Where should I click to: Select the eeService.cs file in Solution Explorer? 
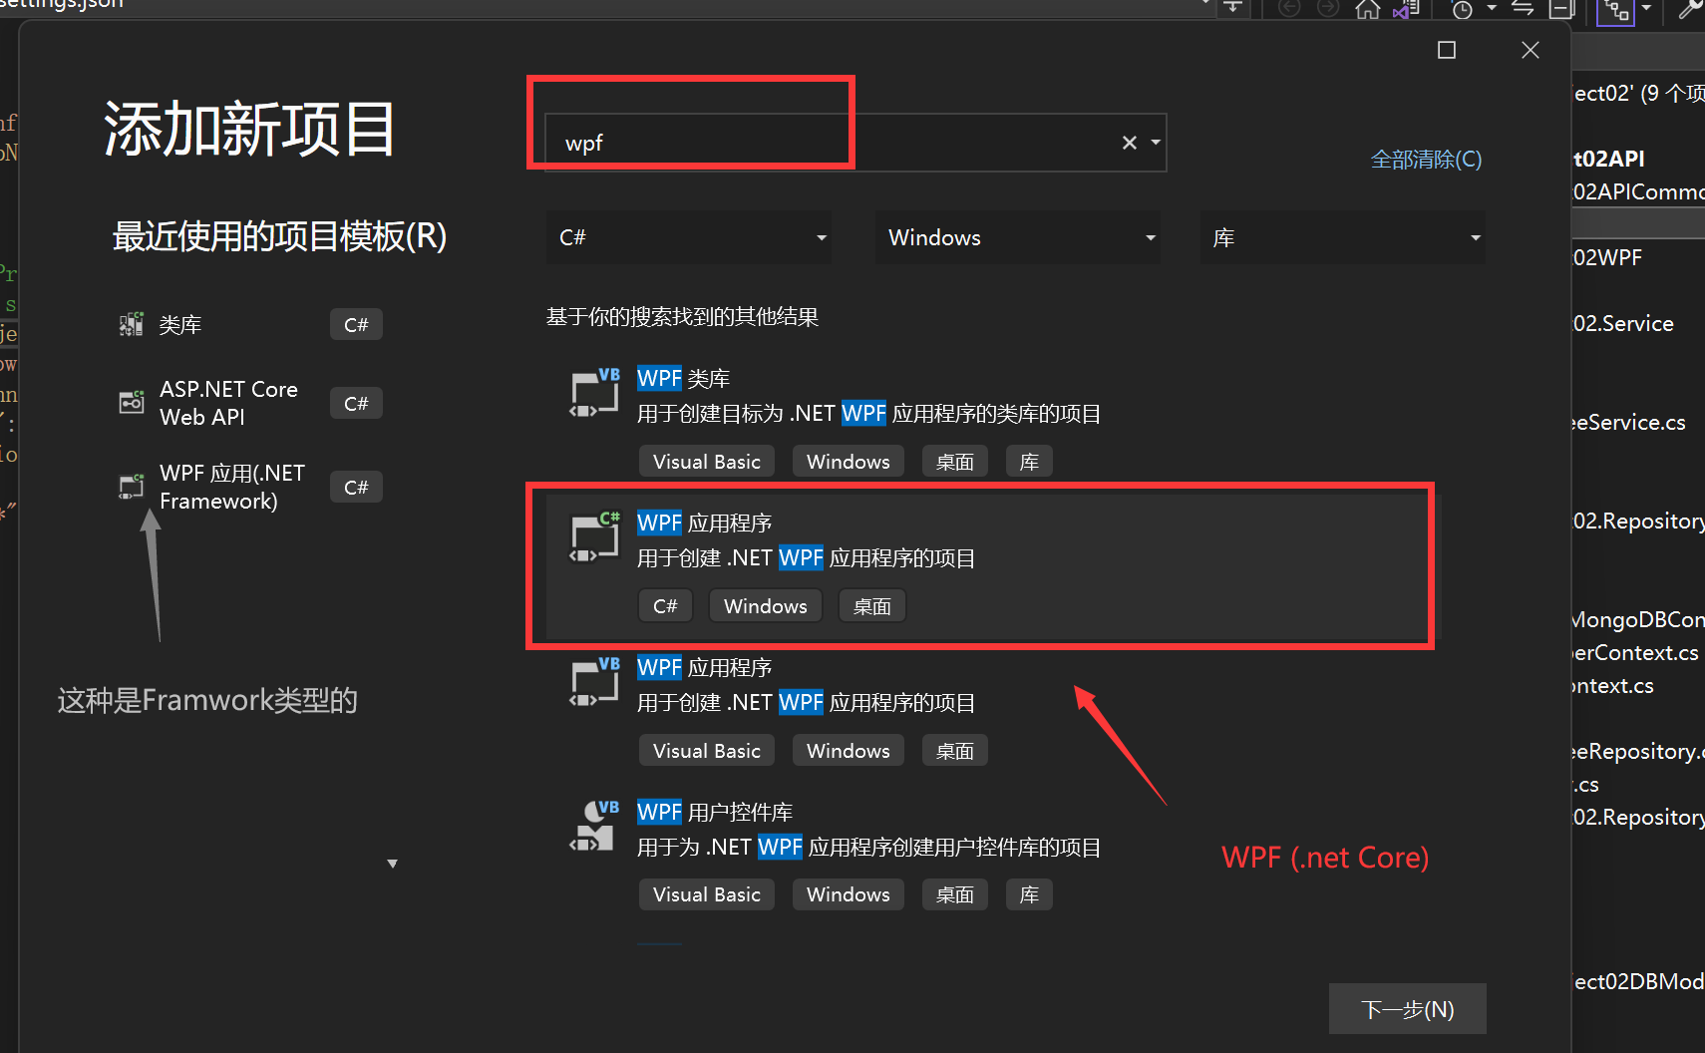(1629, 422)
